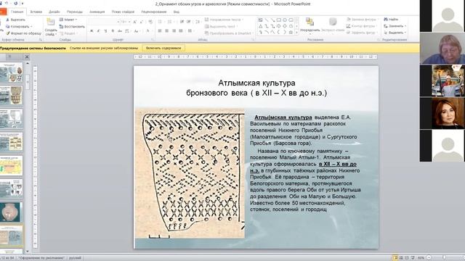Image resolution: width=465 pixels, height=261 pixels.
Task: Adjust the zoom slider in status bar
Action: [x=444, y=258]
